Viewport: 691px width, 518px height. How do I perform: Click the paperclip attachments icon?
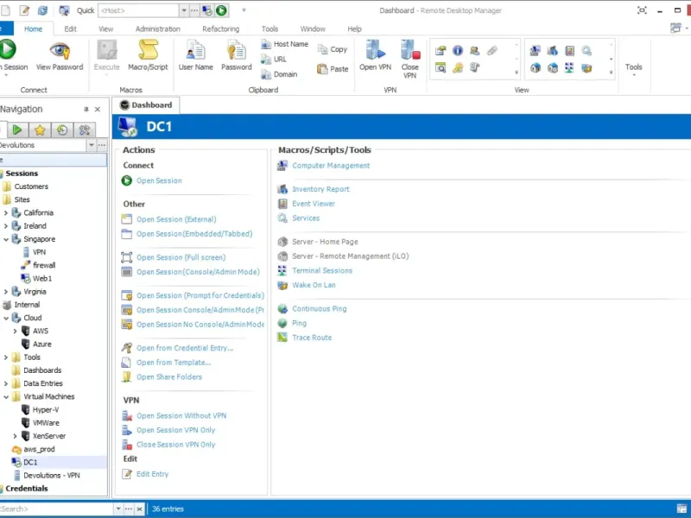tap(491, 51)
